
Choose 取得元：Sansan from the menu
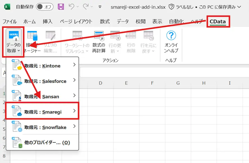click(x=42, y=96)
